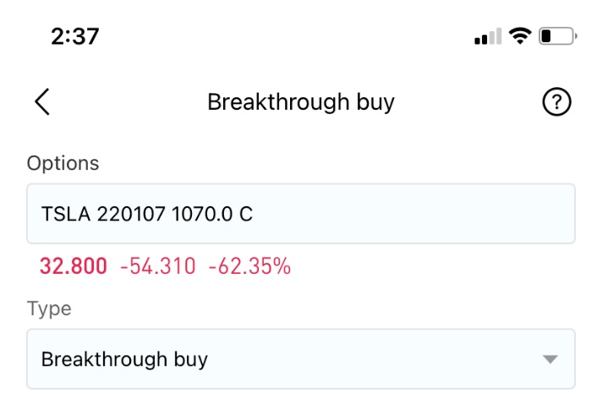Open help via question mark icon
The image size is (602, 409).
point(556,101)
